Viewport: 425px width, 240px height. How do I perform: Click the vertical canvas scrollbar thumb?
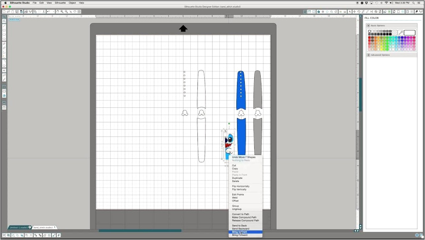361,95
